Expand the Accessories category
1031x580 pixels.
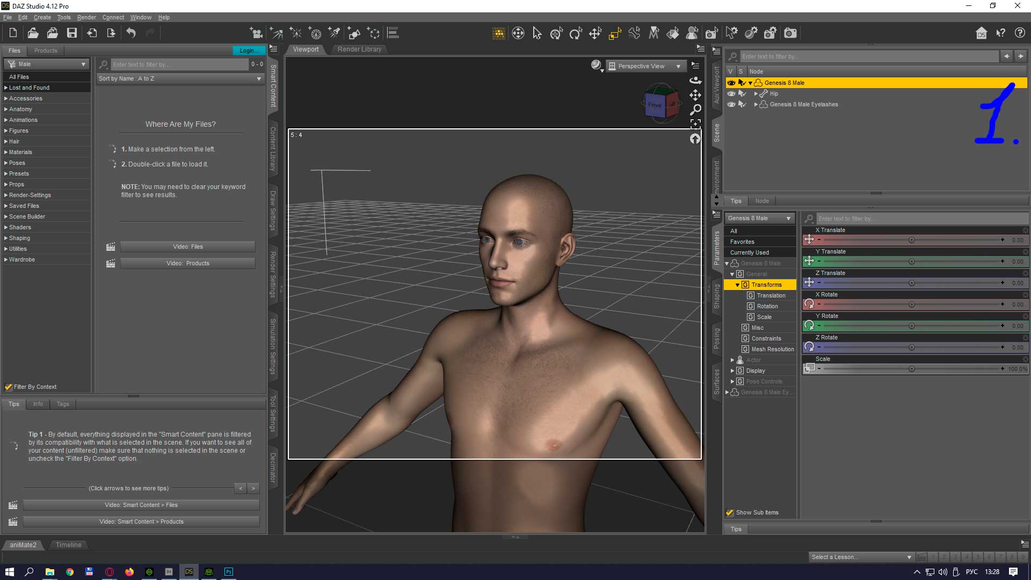6,98
